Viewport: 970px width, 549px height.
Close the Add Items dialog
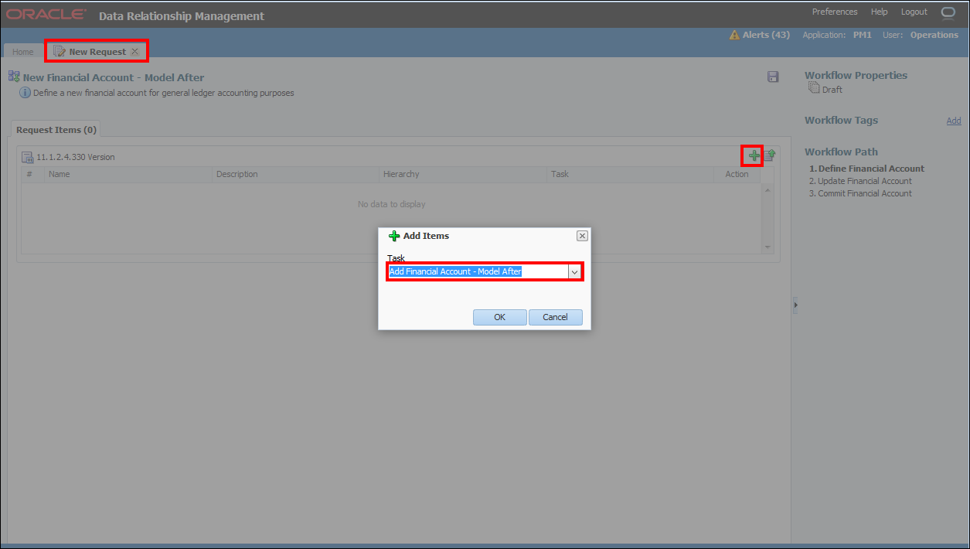(582, 236)
